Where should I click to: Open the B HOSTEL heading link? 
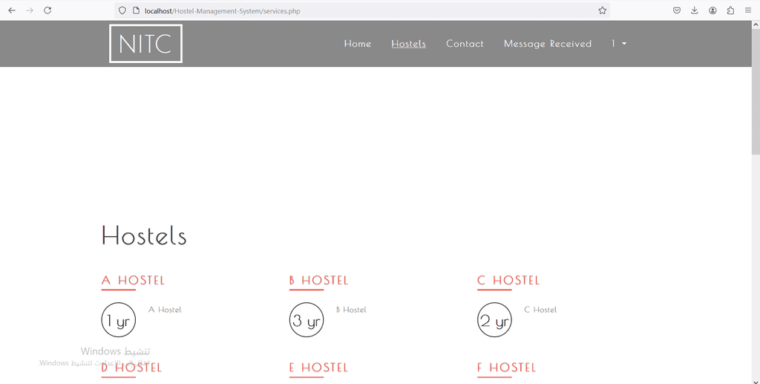[319, 280]
